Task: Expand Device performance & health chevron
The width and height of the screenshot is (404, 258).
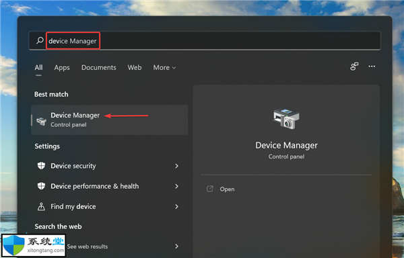Action: point(176,186)
